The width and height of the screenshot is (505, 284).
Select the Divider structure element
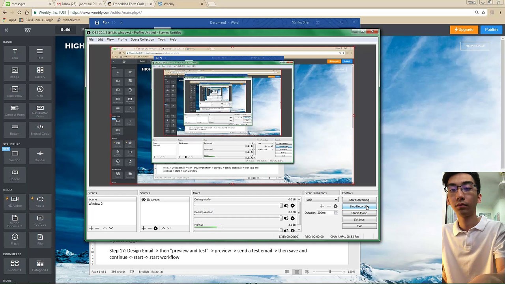[x=40, y=156]
